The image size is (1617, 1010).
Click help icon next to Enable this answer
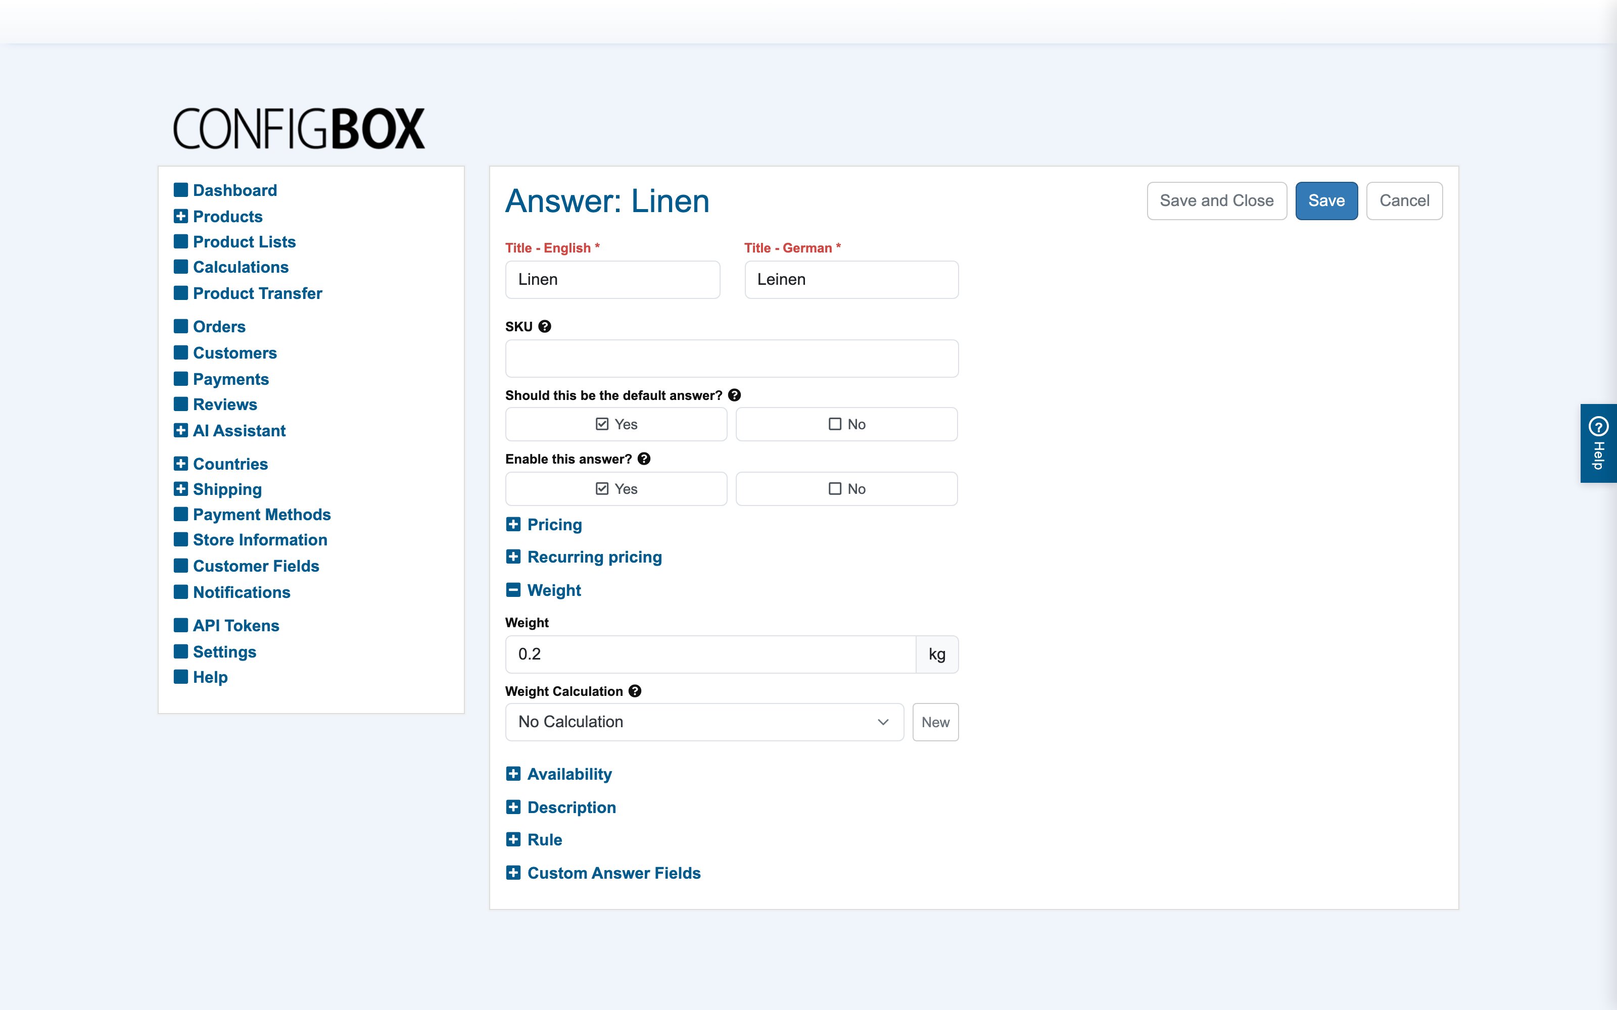click(x=644, y=459)
